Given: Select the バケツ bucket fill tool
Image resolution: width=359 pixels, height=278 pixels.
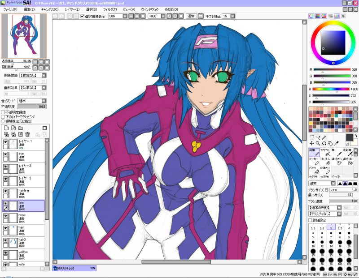Looking at the screenshot, I should click(314, 170).
